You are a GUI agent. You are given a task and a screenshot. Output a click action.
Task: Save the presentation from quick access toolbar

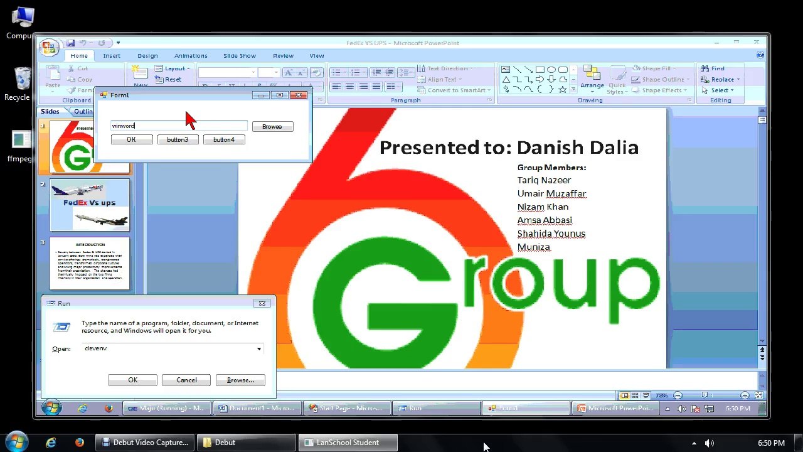(71, 43)
